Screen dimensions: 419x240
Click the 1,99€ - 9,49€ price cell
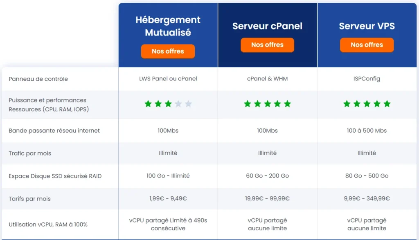coord(168,199)
